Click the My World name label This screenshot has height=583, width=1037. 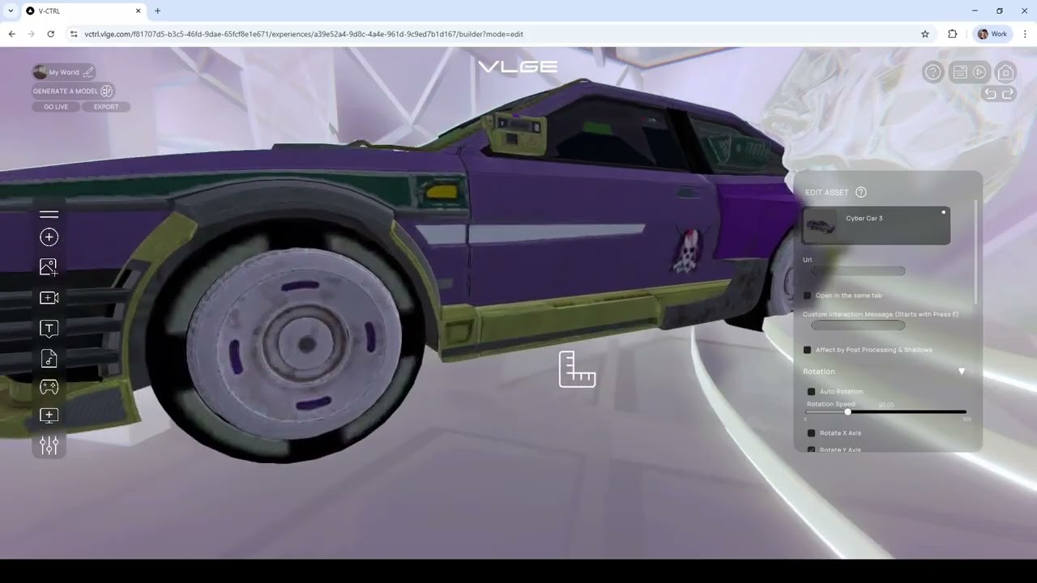64,72
